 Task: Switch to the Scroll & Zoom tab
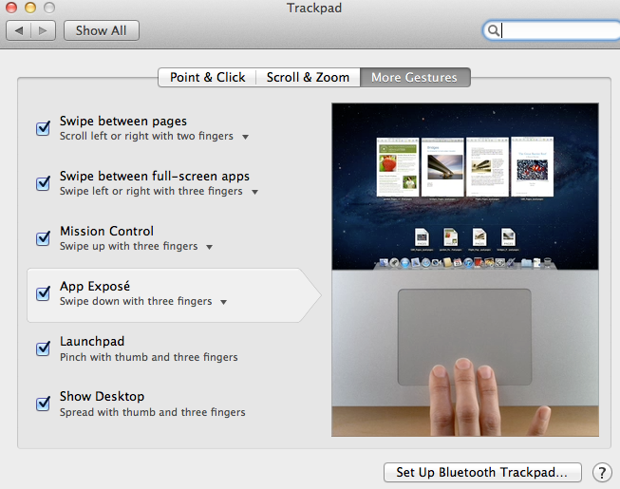308,77
